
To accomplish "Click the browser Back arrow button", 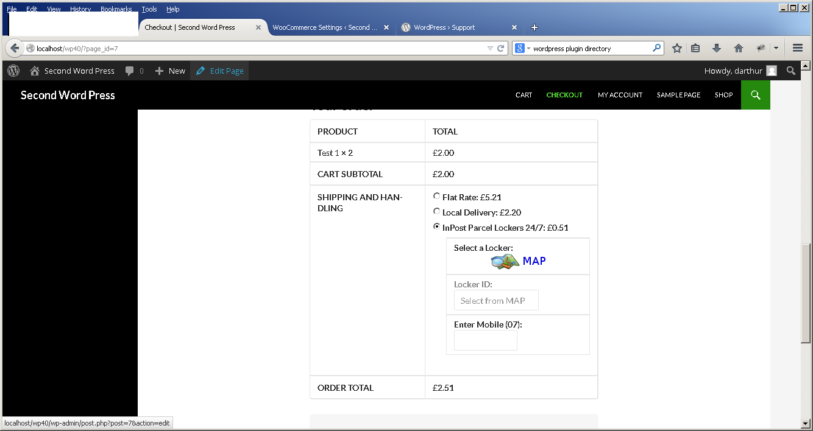I will tap(15, 48).
